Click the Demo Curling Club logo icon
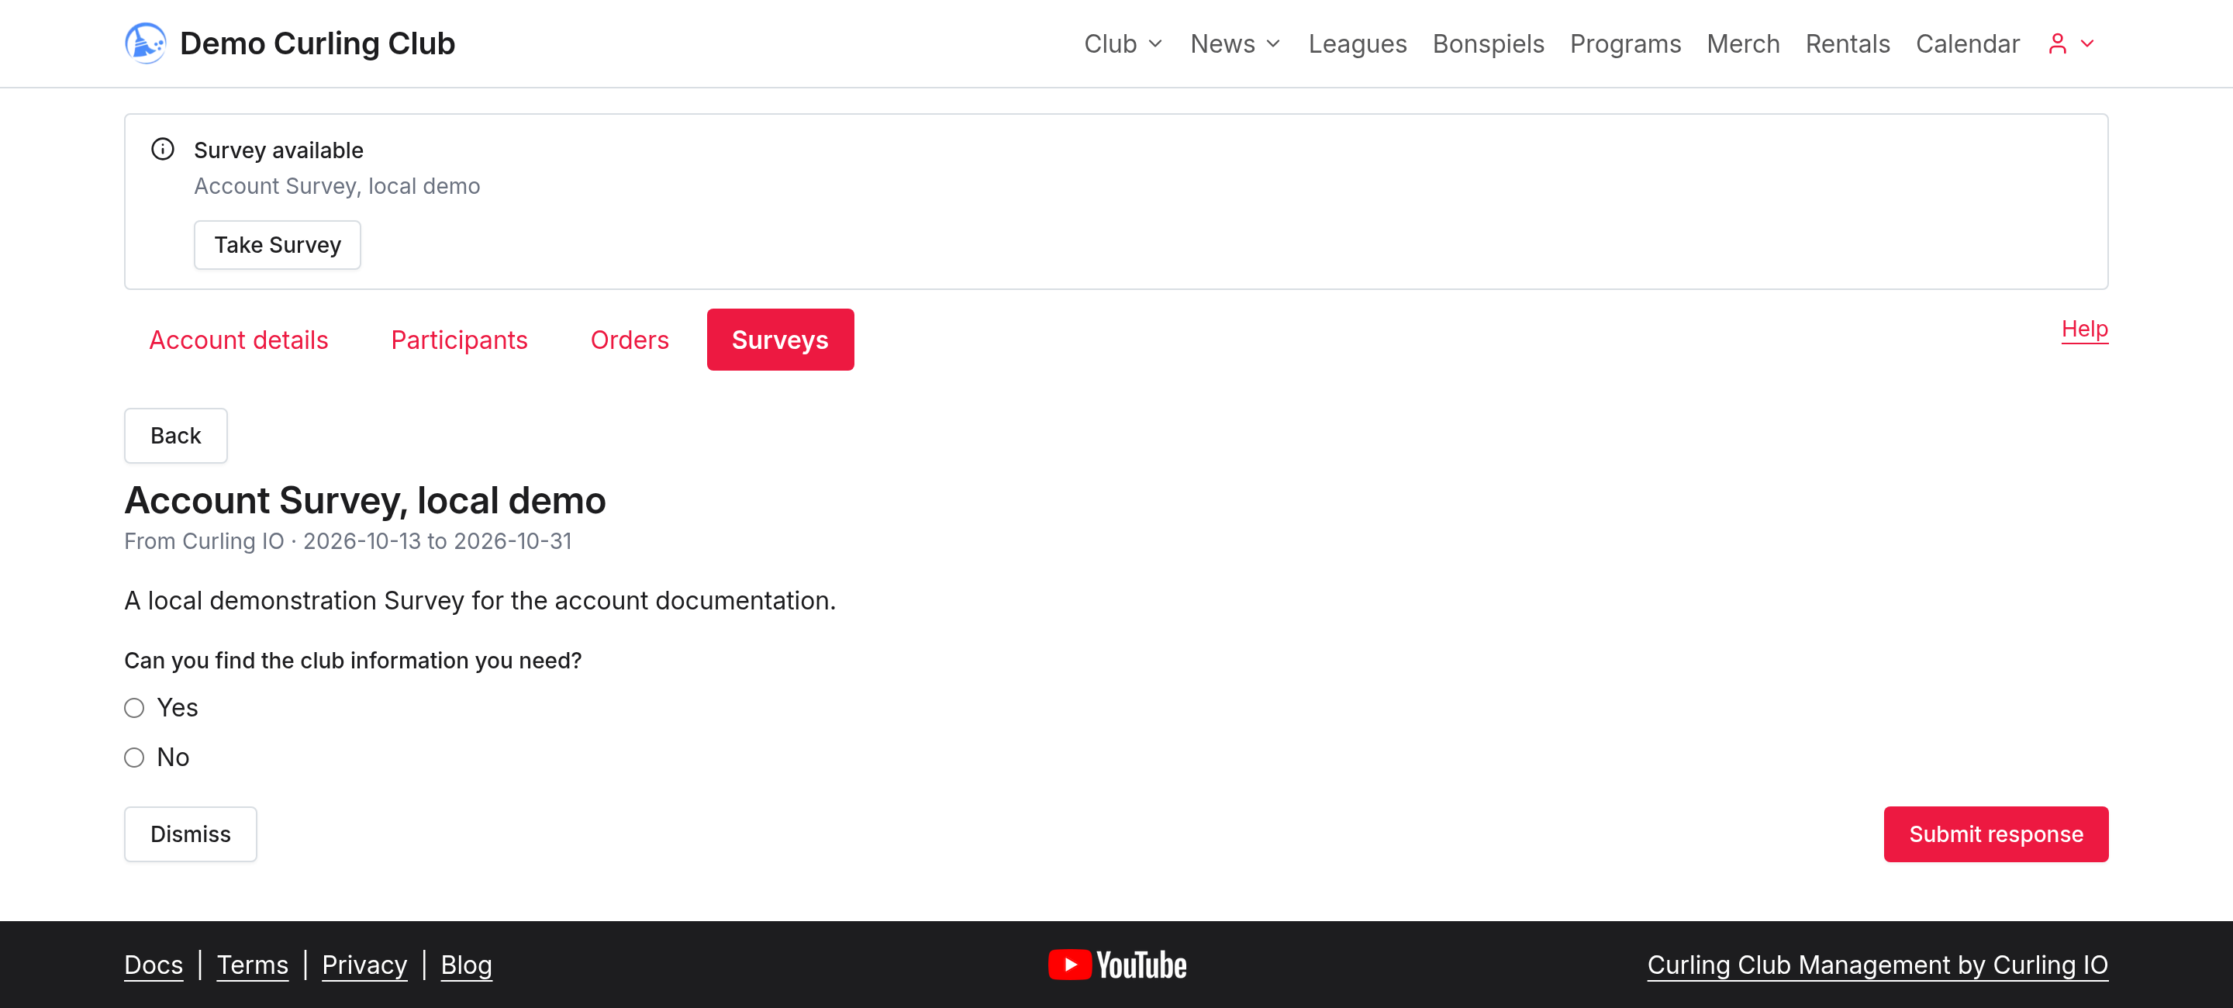Screen dimensions: 2233x1008 click(x=145, y=43)
